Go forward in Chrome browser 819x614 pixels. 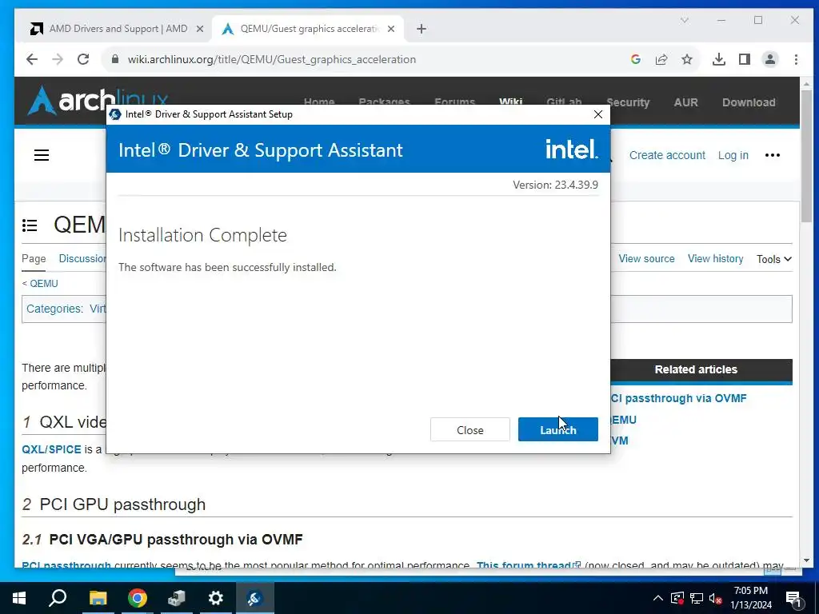58,59
